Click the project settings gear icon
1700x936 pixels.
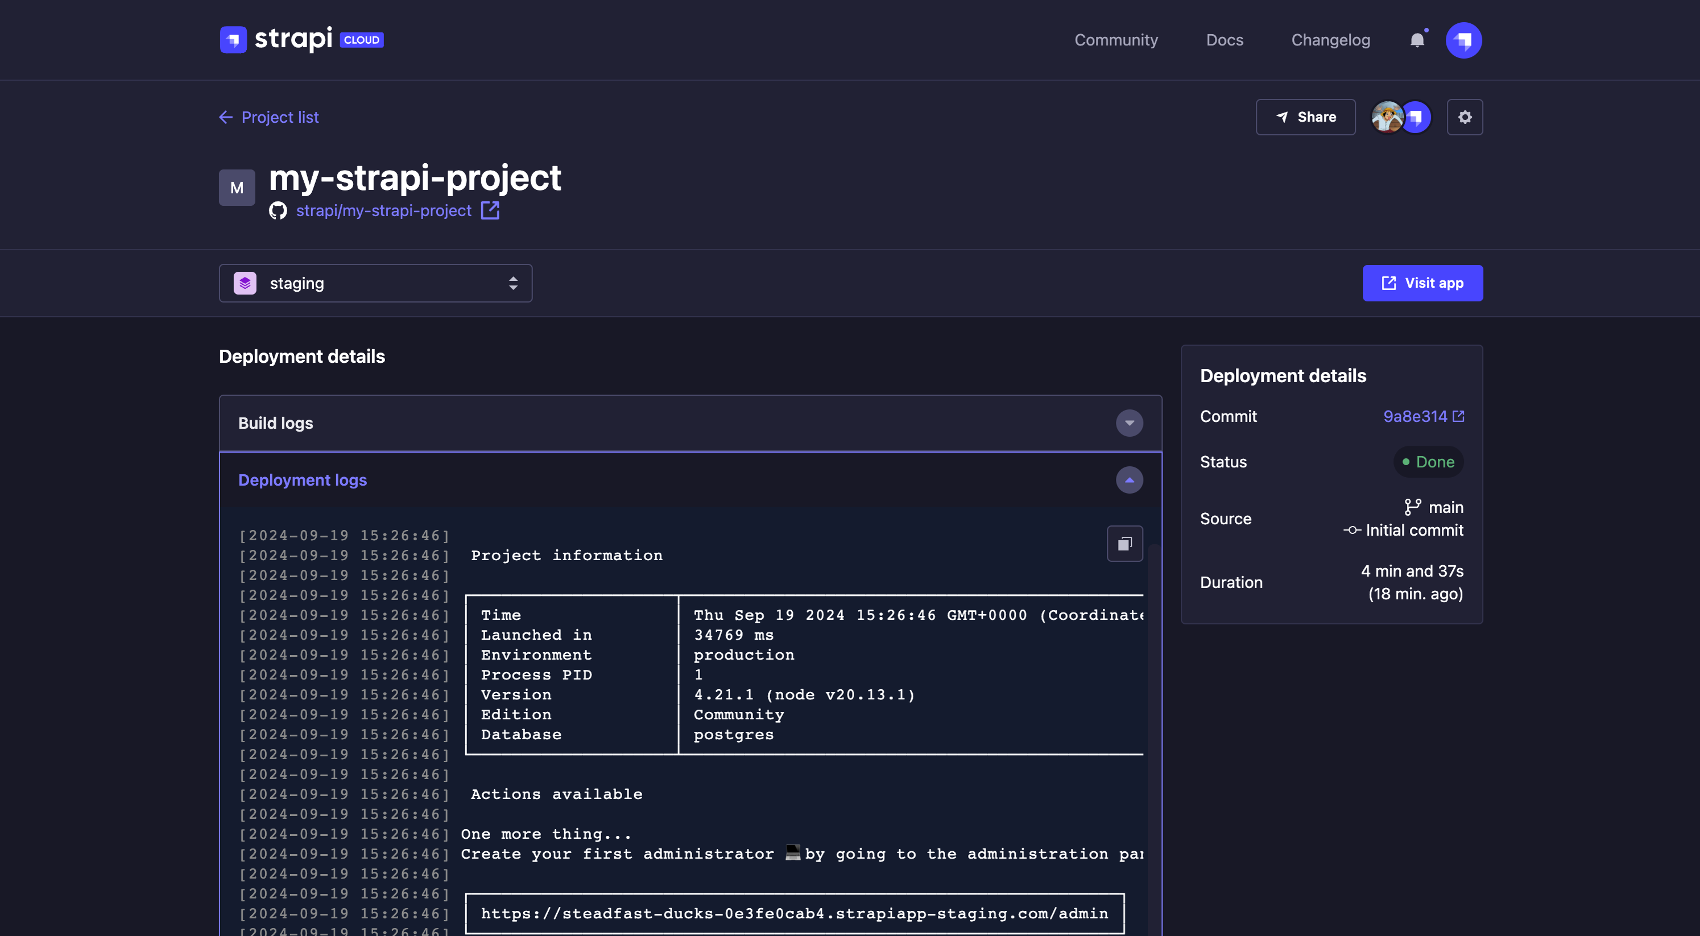1465,117
